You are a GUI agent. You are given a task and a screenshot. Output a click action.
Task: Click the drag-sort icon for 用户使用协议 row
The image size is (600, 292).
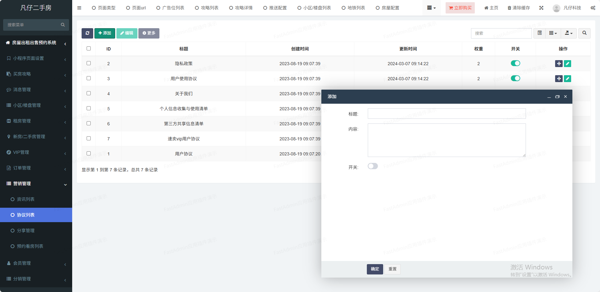click(x=559, y=79)
